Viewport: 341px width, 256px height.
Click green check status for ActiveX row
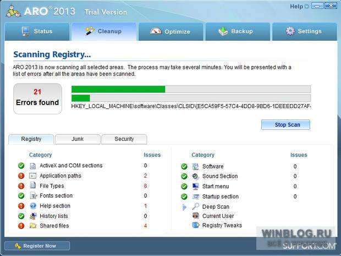pos(21,166)
